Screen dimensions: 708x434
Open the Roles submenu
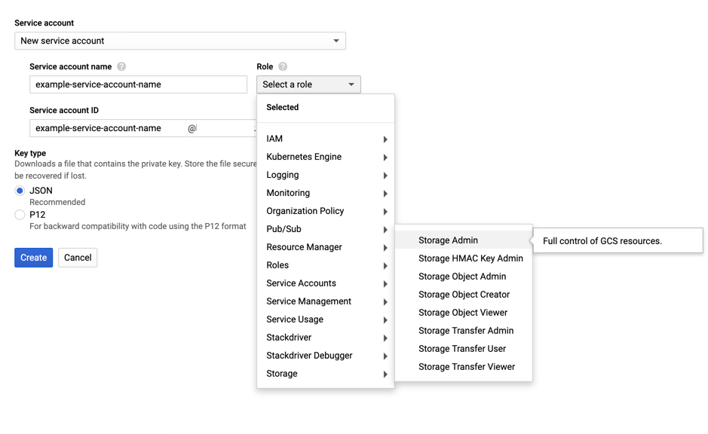pyautogui.click(x=326, y=265)
